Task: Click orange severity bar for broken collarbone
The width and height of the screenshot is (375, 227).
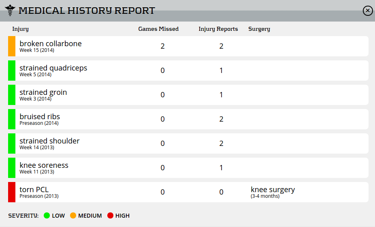Action: click(x=12, y=46)
